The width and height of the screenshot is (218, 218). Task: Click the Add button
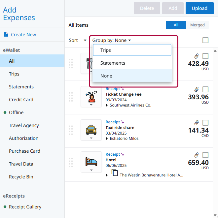[173, 8]
